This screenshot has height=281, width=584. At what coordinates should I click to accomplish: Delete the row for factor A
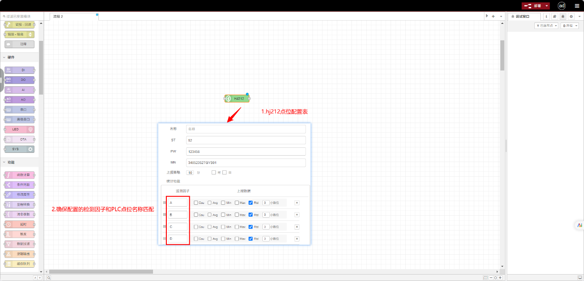click(x=297, y=202)
